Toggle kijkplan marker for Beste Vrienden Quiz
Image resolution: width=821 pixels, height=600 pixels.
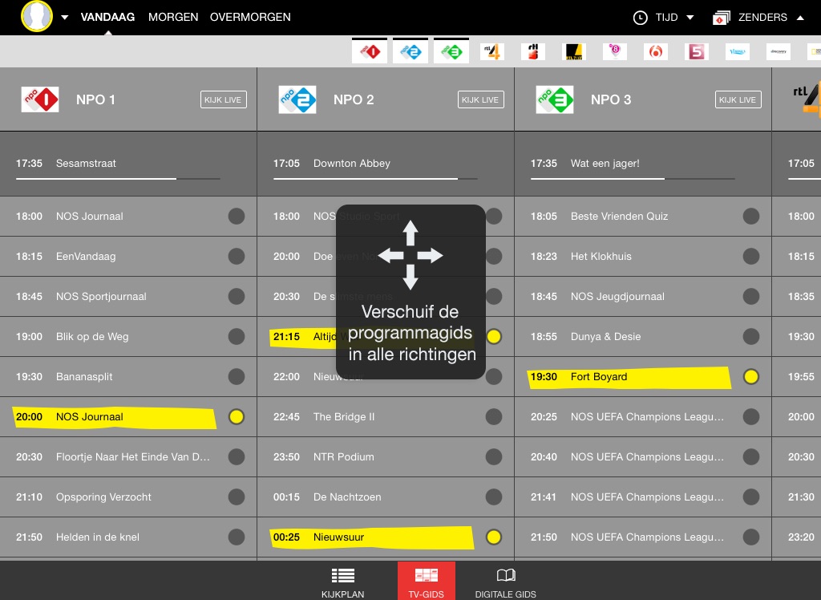coord(750,216)
